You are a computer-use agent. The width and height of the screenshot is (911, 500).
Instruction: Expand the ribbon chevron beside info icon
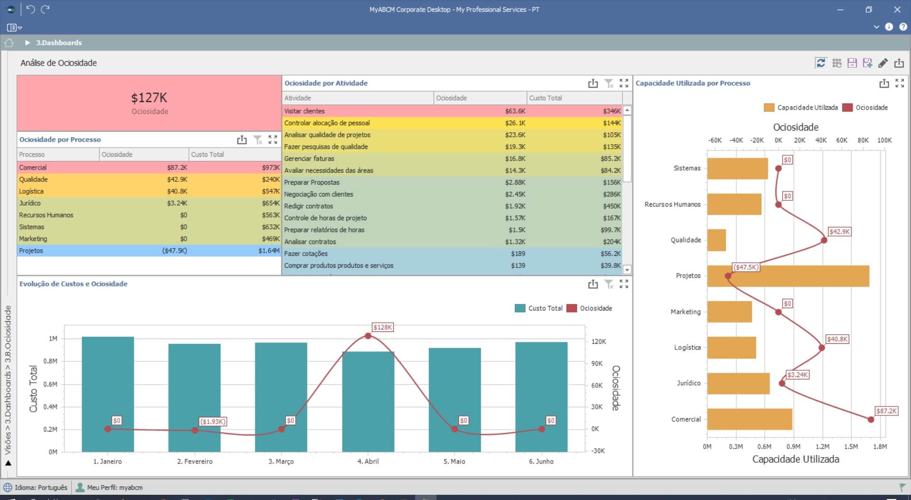pyautogui.click(x=876, y=27)
